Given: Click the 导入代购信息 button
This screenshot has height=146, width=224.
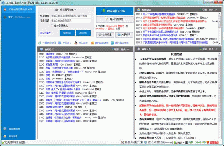Looking at the screenshot, I should (x=115, y=19).
